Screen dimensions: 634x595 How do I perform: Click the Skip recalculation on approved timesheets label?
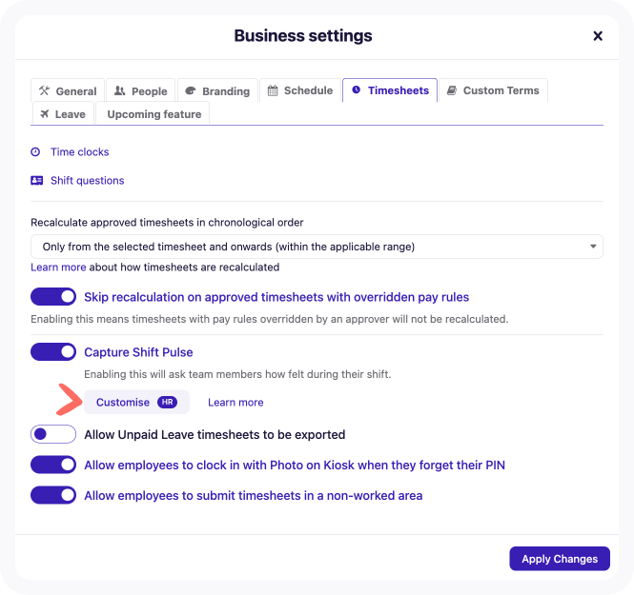(276, 297)
